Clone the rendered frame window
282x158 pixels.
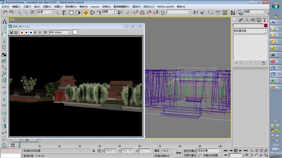16,32
